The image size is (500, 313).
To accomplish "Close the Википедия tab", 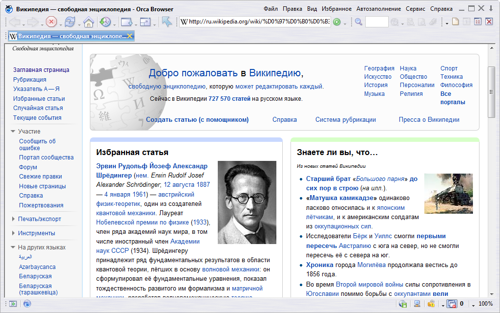I will tap(130, 36).
